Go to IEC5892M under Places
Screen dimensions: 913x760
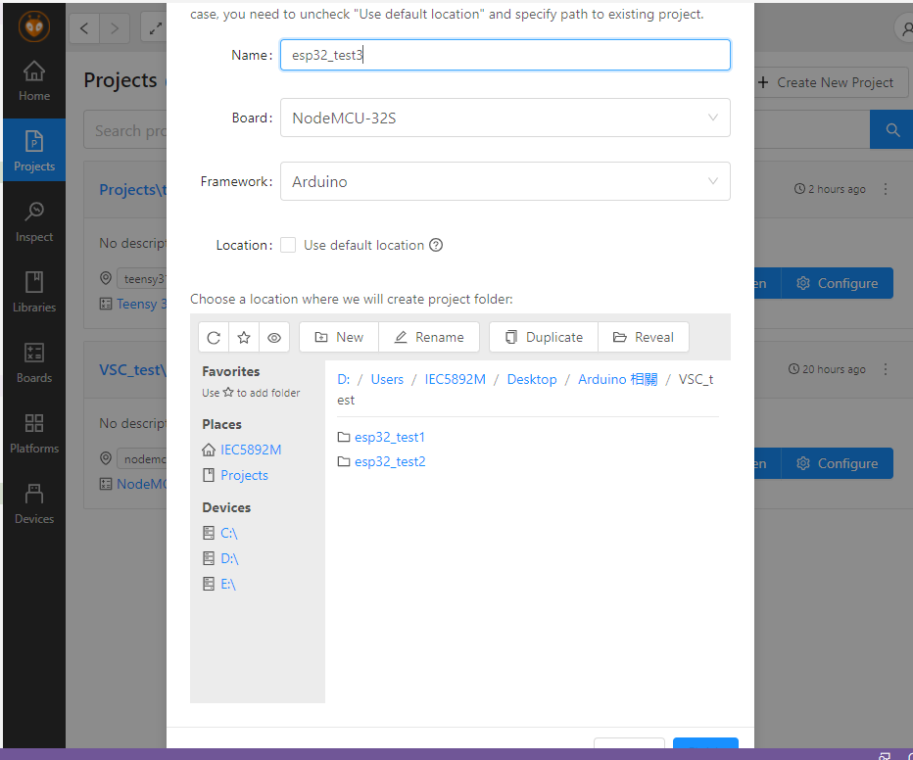tap(251, 450)
